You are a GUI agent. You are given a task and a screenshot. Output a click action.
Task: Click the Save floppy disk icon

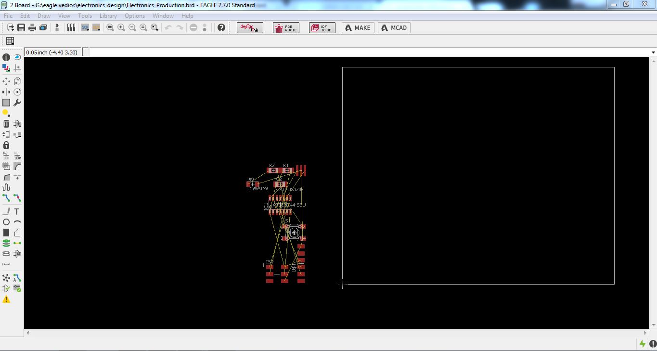[x=21, y=27]
